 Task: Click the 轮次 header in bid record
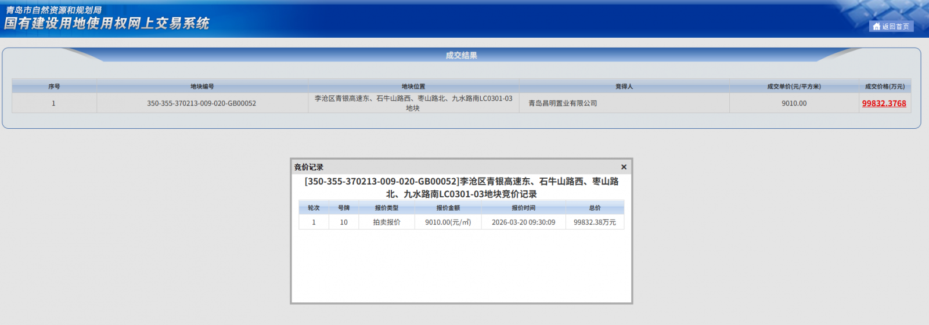click(314, 208)
